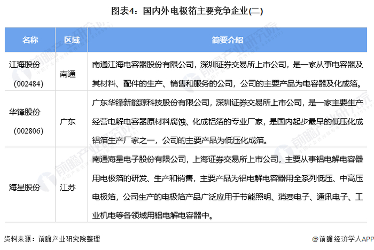The image size is (374, 250).
Task: Click the line starting 南通江海电容器股份有限公司
Action: pyautogui.click(x=227, y=65)
